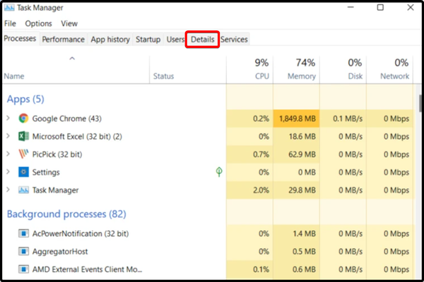Click the Microsoft Excel process icon

[x=23, y=136]
